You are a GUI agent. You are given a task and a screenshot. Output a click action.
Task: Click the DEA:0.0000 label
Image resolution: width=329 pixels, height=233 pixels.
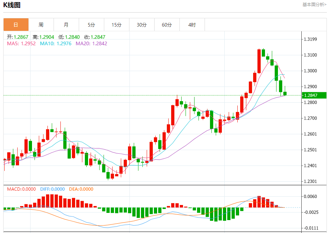coord(81,189)
